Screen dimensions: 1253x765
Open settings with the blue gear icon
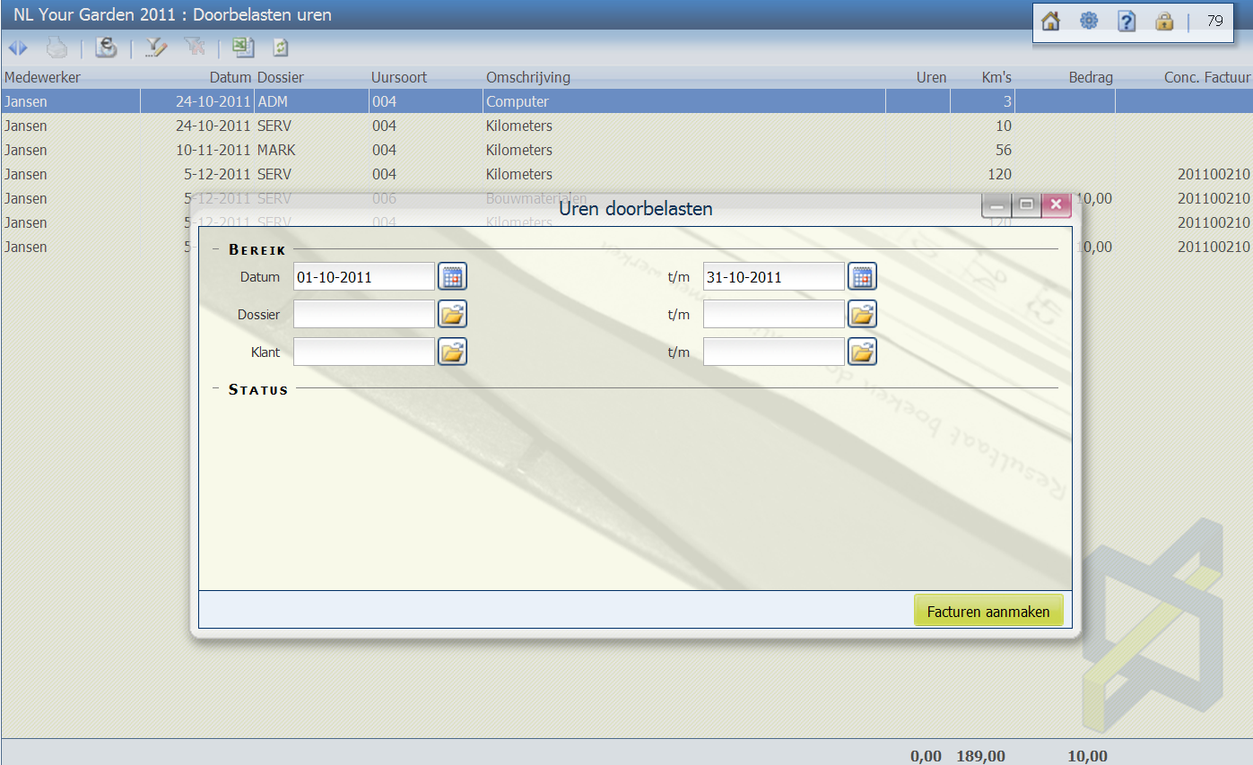(x=1089, y=21)
